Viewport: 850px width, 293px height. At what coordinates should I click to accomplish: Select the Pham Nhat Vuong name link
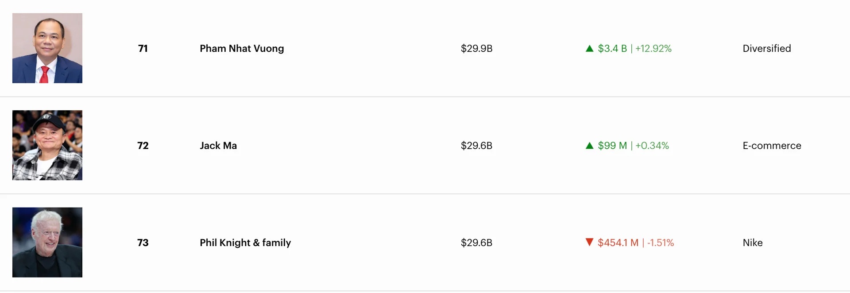click(242, 48)
